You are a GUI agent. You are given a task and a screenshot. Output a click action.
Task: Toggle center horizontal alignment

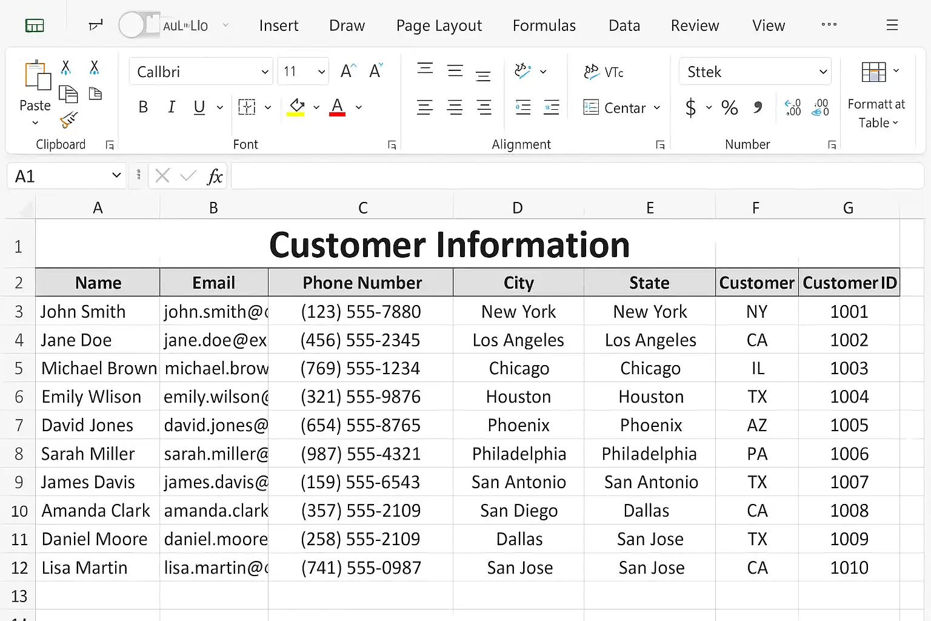tap(455, 108)
